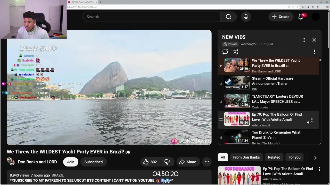Screen dimensions: 330x185
Task: Open IGN channel under Steam trailer
Action: point(254,89)
